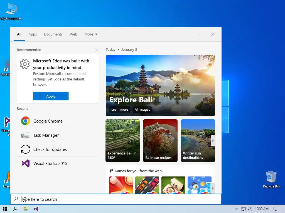
Task: Switch to the Apps tab
Action: point(33,34)
